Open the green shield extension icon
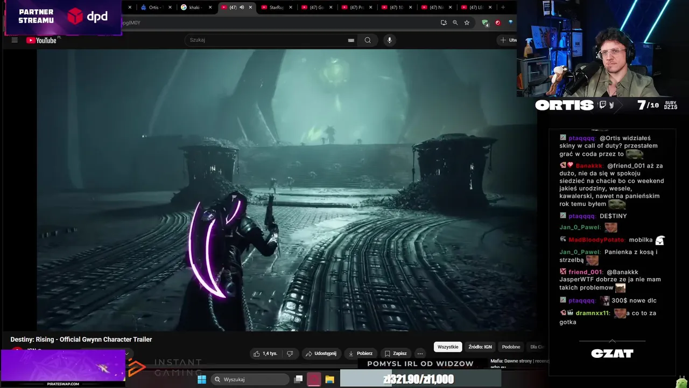The image size is (689, 388). click(x=485, y=23)
